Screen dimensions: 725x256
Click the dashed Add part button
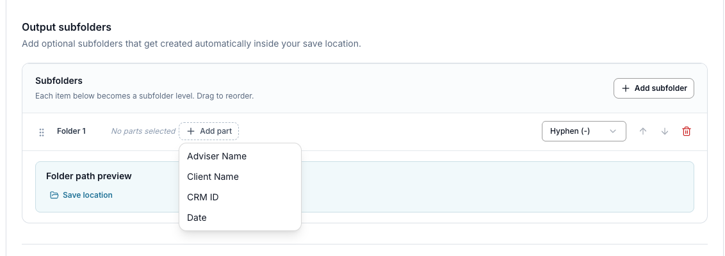pos(209,131)
